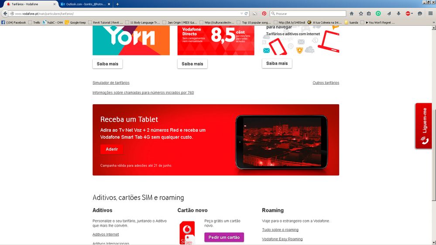The height and width of the screenshot is (245, 436).
Task: Show more bookmarks with the chevron
Action: point(433,23)
